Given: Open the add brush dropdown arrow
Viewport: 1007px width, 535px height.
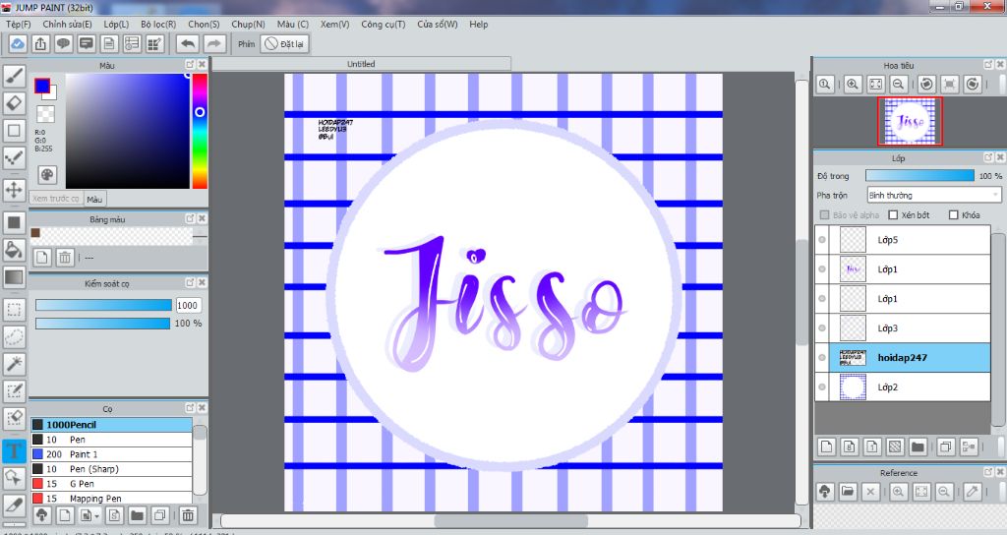Looking at the screenshot, I should tap(96, 515).
